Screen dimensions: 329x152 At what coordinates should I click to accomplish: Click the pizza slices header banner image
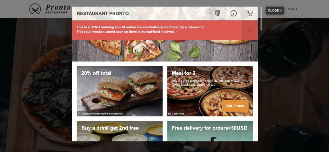tap(165, 50)
